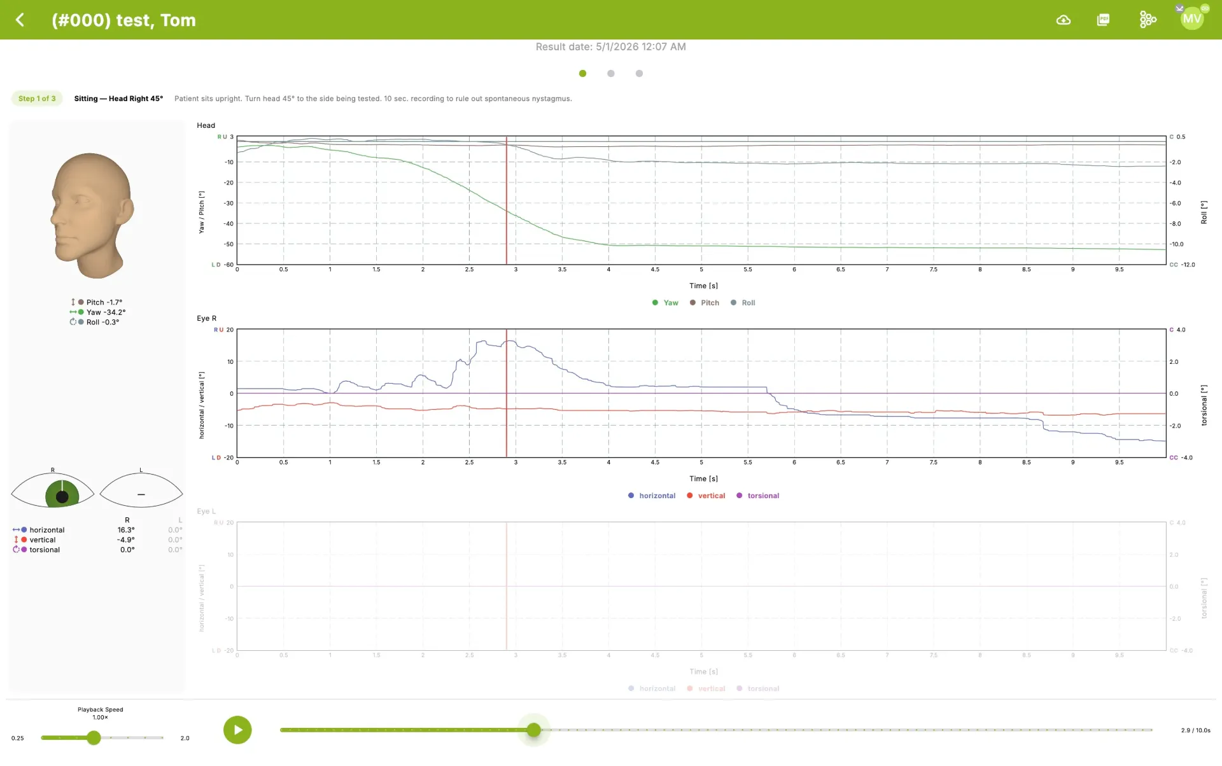
Task: Click the Sitting — Head Right 45° title
Action: tap(118, 99)
